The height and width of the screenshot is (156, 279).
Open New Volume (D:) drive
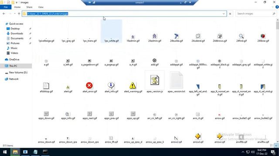click(x=18, y=72)
